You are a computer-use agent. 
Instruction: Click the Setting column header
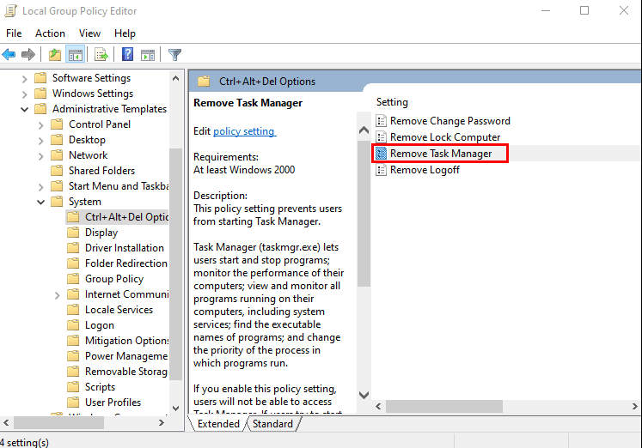click(392, 102)
